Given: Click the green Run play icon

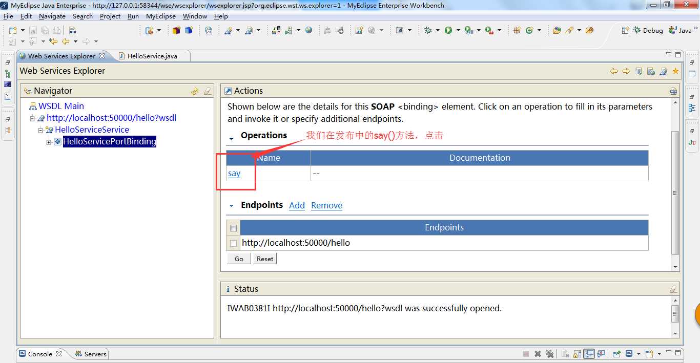Looking at the screenshot, I should tap(448, 30).
